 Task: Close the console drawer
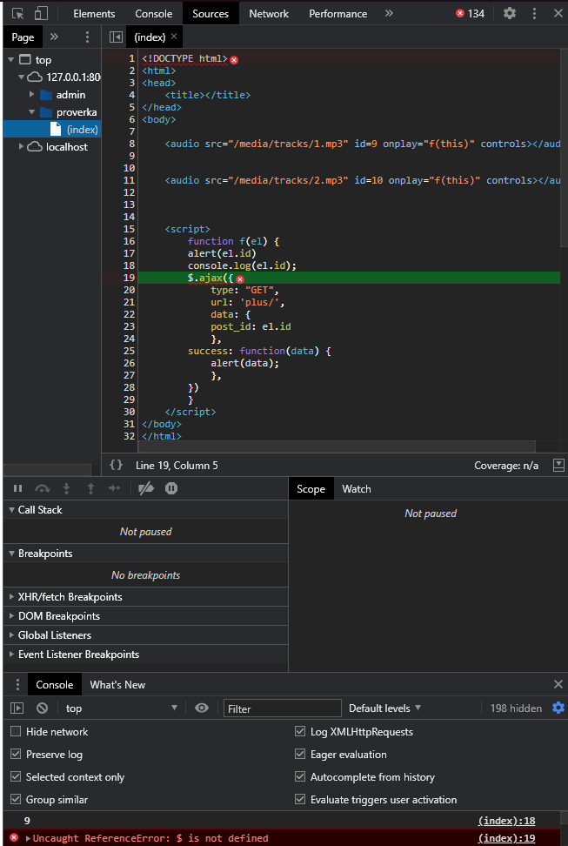coord(558,684)
